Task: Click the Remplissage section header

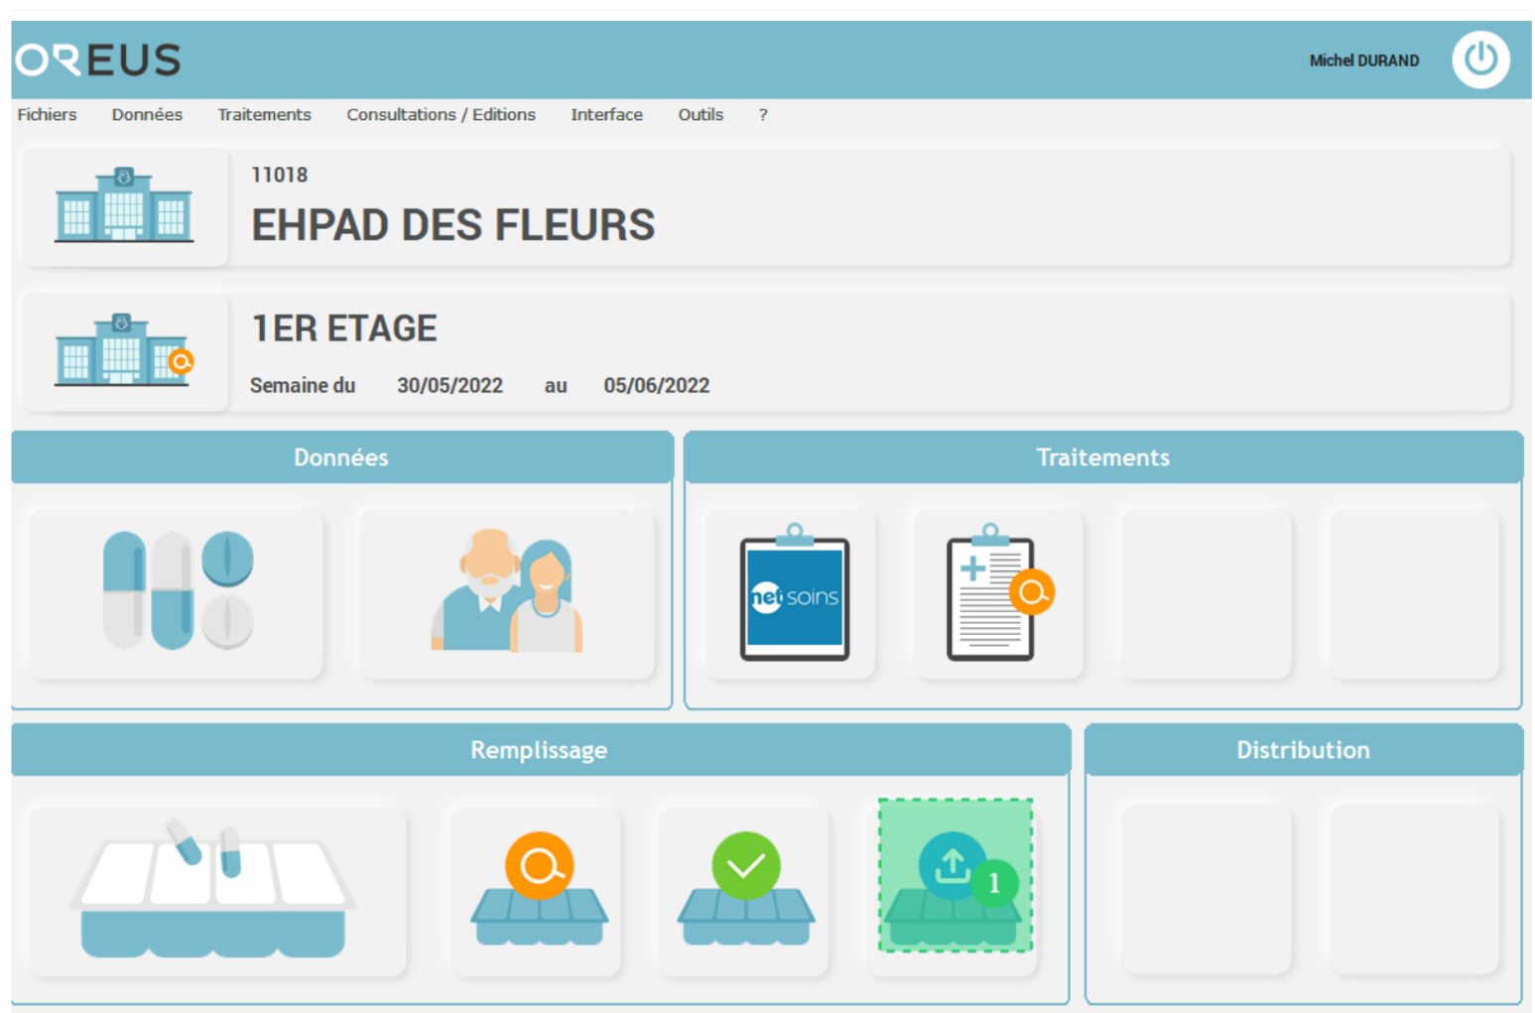Action: (539, 750)
